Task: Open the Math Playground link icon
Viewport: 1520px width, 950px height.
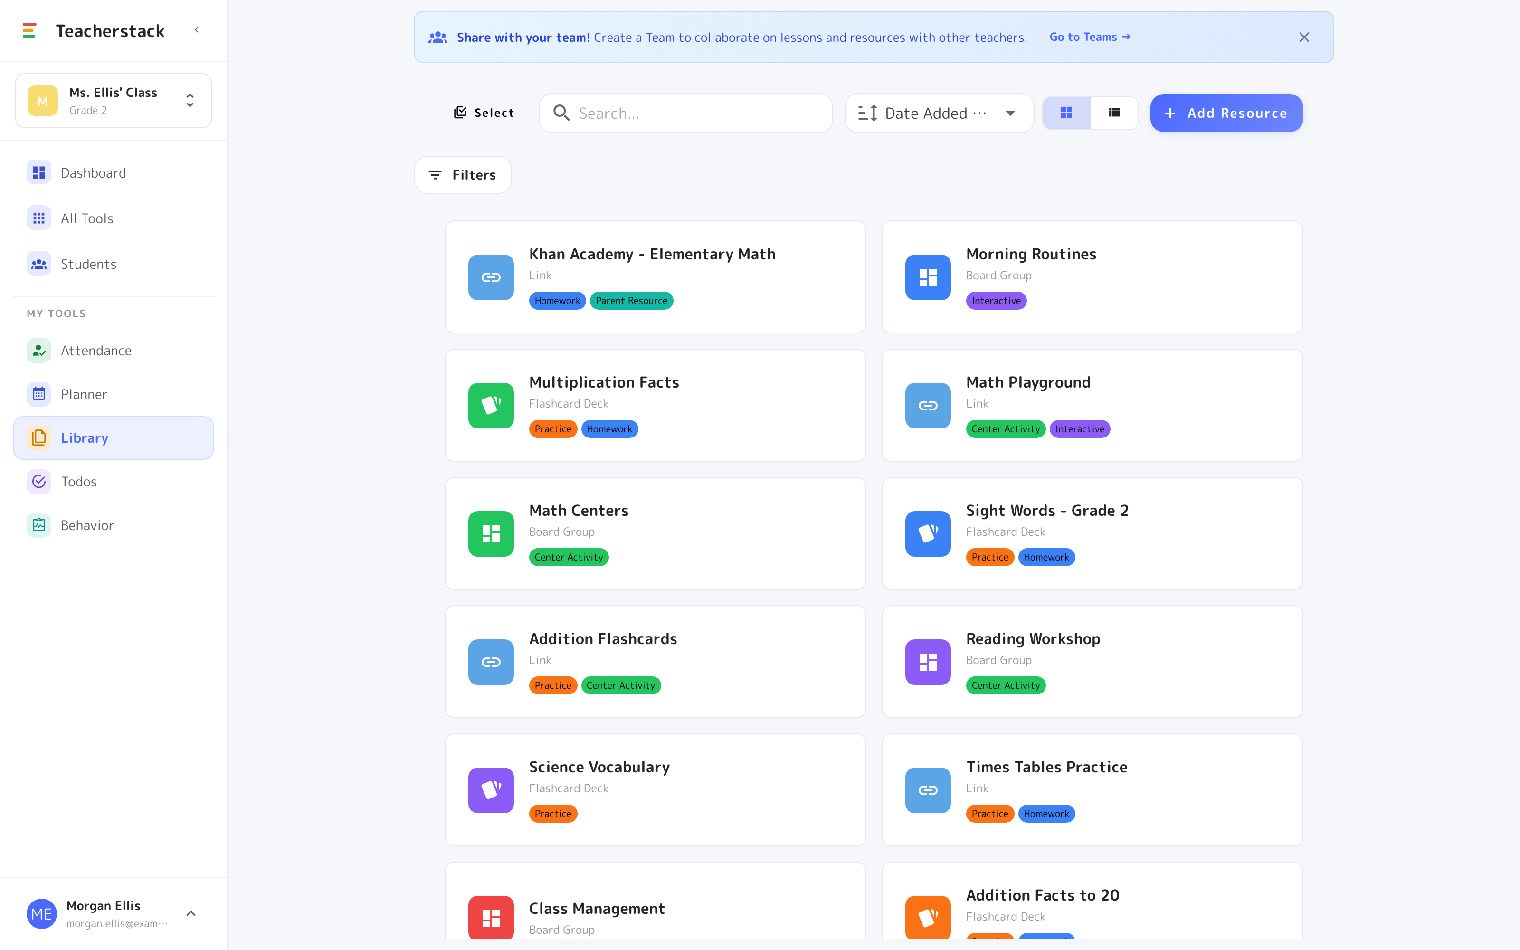Action: coord(928,405)
